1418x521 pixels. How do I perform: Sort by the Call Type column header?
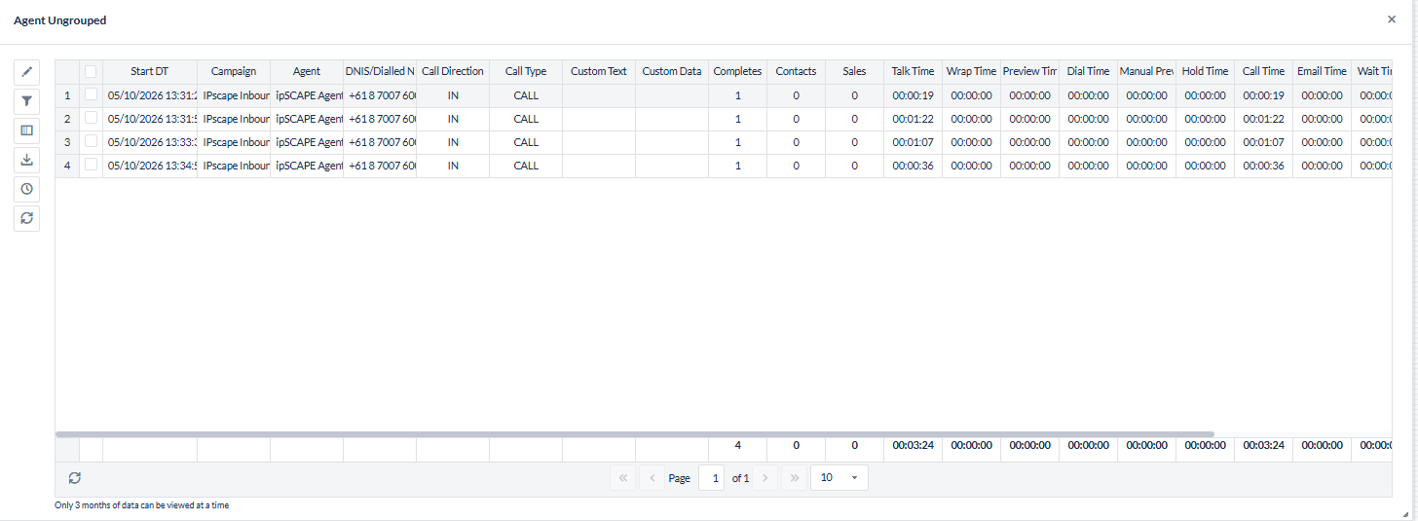[x=526, y=71]
